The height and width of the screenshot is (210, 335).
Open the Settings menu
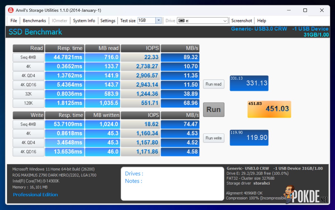click(108, 21)
